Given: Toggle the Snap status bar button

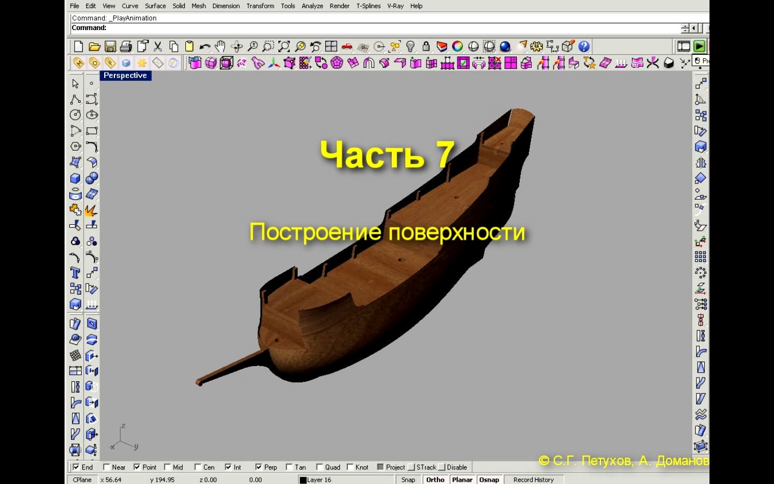Looking at the screenshot, I should pos(408,480).
